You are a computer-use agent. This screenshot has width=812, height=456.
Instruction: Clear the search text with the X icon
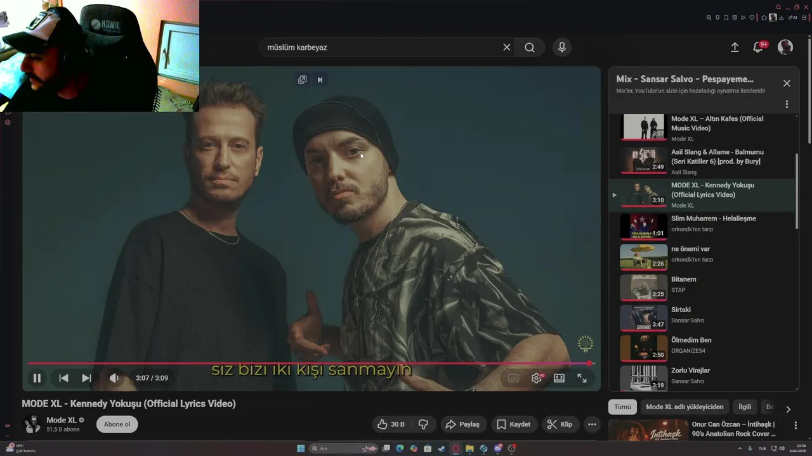pos(506,47)
